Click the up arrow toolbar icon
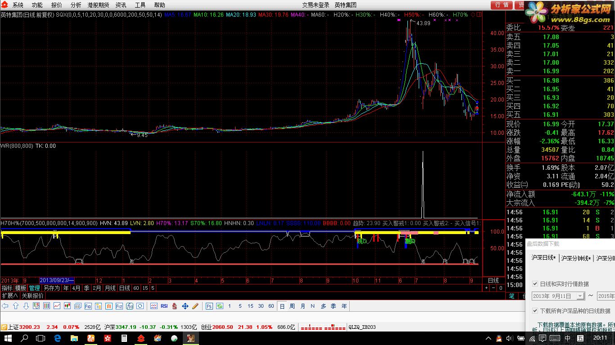 [x=16, y=306]
